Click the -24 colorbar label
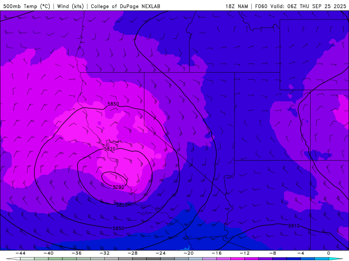The height and width of the screenshot is (261, 349). [161, 253]
